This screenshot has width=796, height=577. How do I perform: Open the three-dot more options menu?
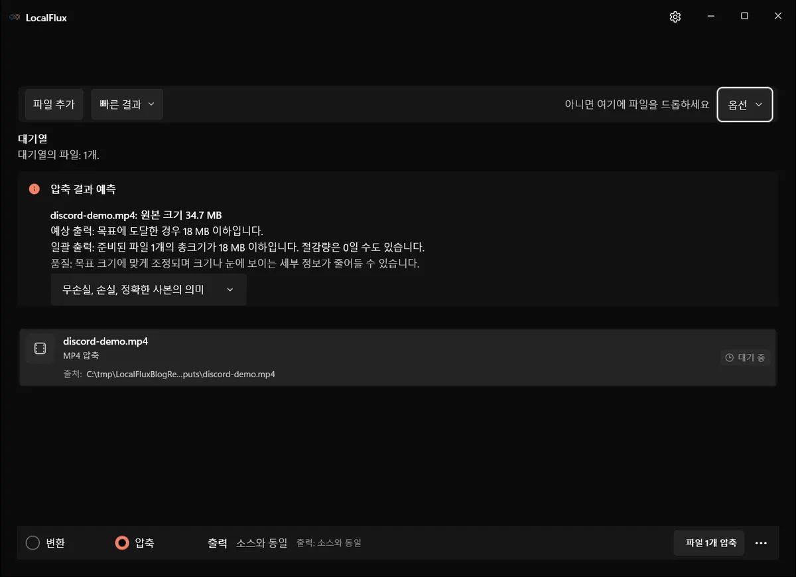pyautogui.click(x=761, y=543)
